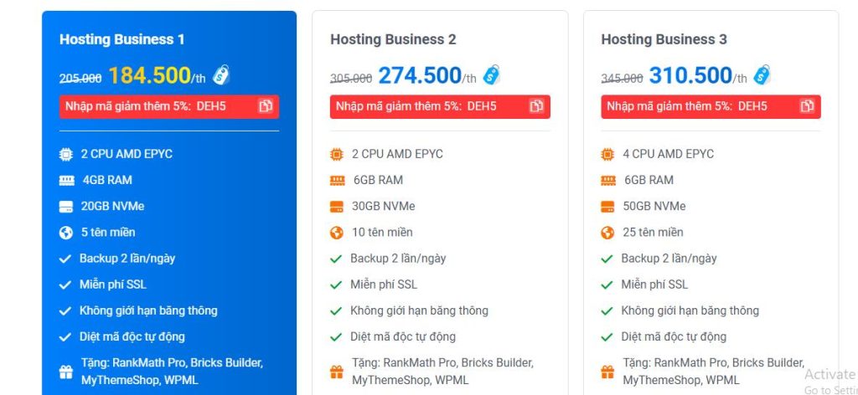Screen dimensions: 858x395
Task: Open the Hosting Business 2 title
Action: click(393, 39)
